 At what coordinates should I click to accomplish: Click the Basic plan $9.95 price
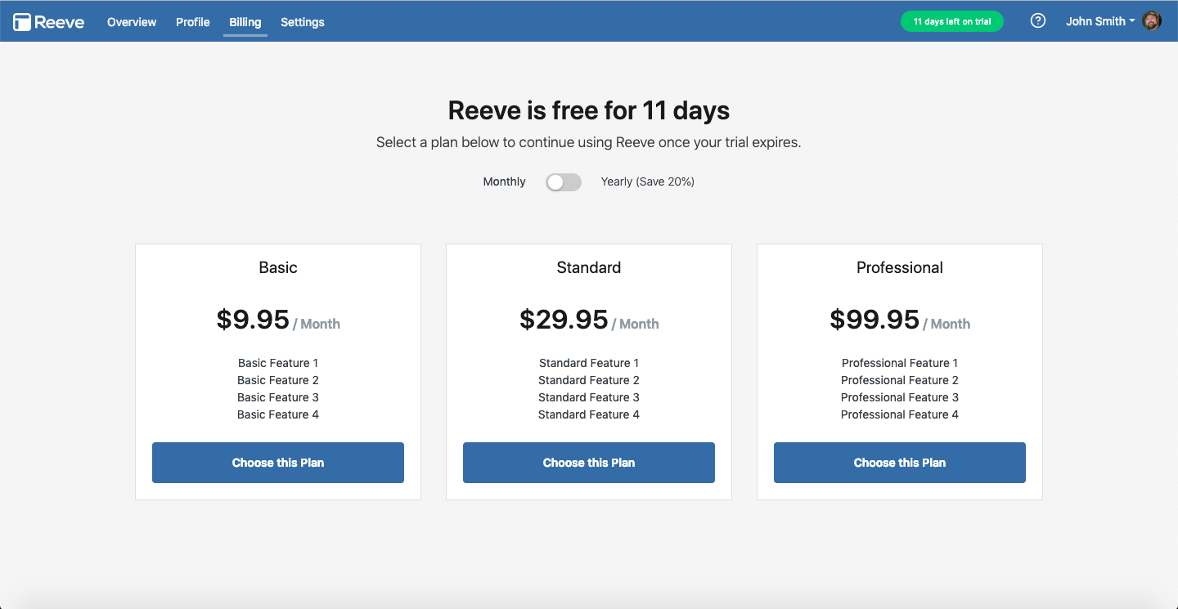pyautogui.click(x=253, y=320)
